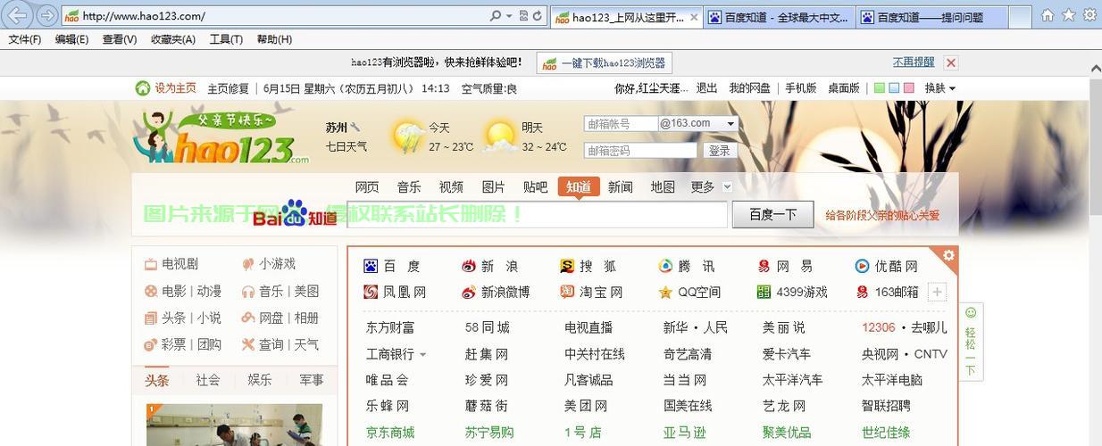Image resolution: width=1102 pixels, height=446 pixels.
Task: Close the hao123 browser download banner
Action: (x=951, y=62)
